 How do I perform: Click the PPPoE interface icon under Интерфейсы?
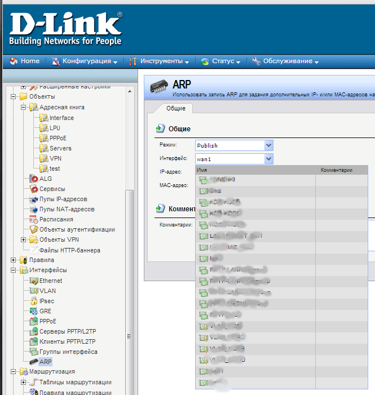click(33, 321)
